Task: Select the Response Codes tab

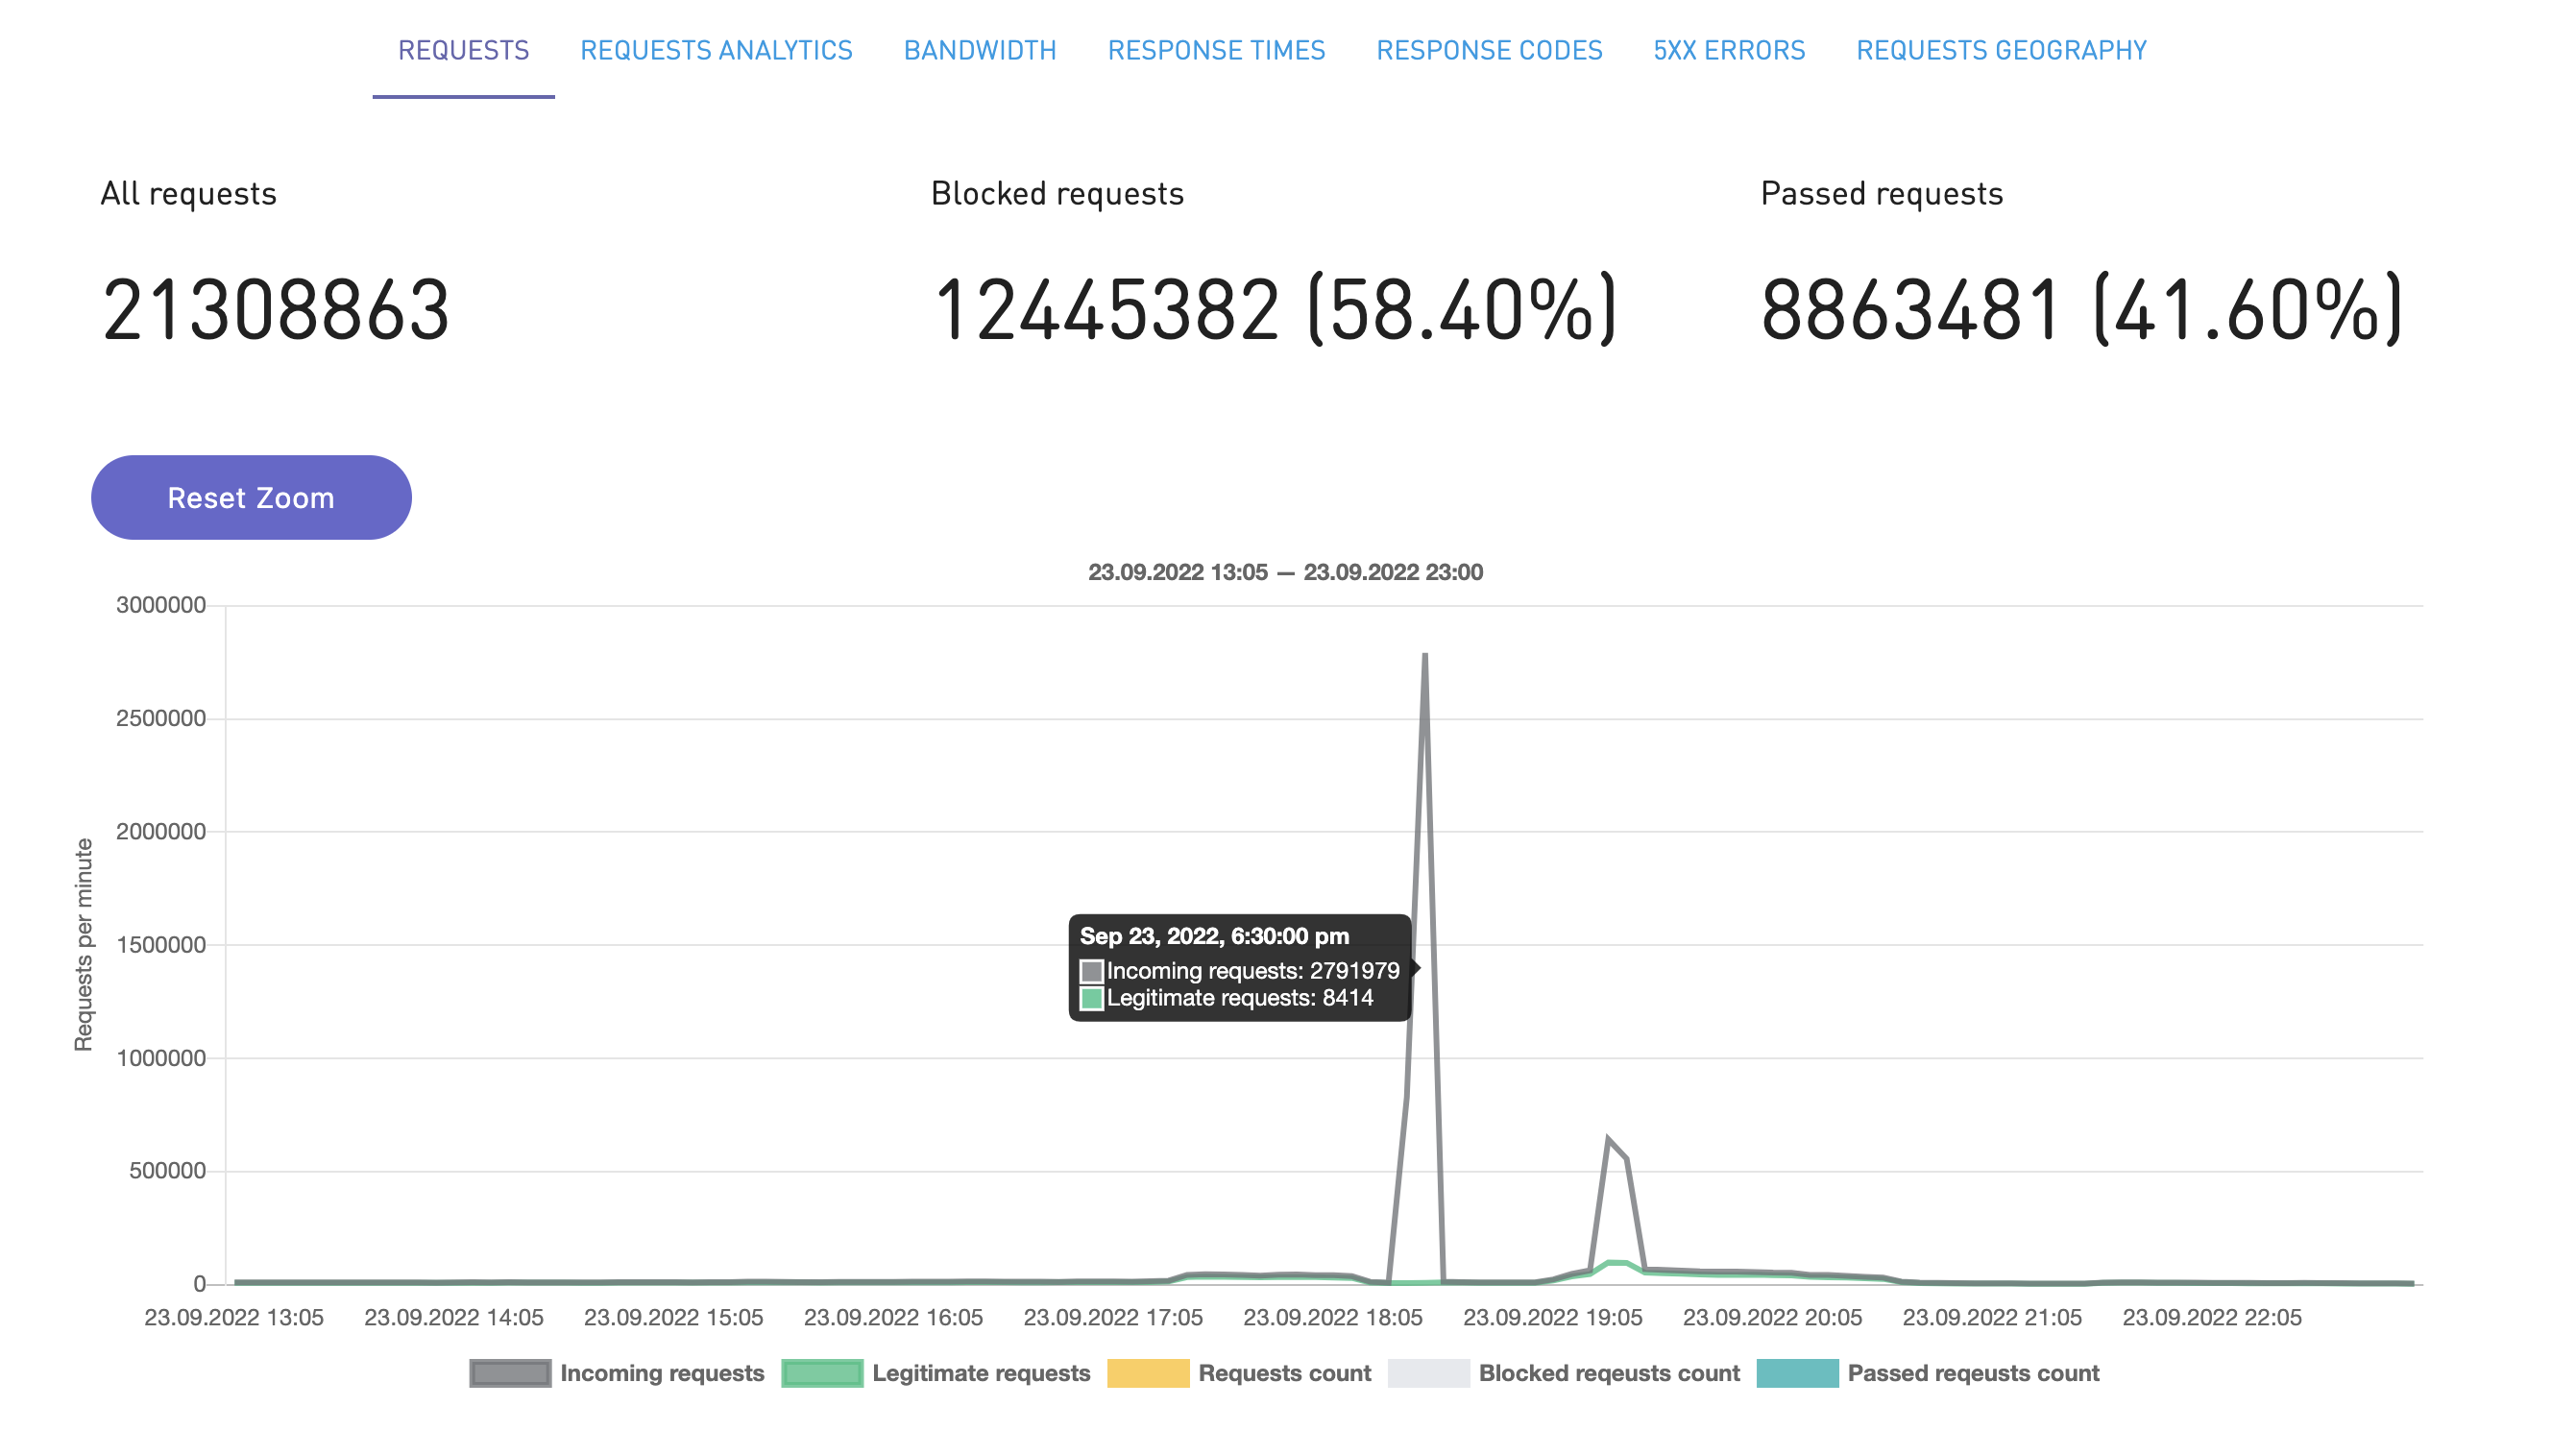Action: pyautogui.click(x=1489, y=50)
